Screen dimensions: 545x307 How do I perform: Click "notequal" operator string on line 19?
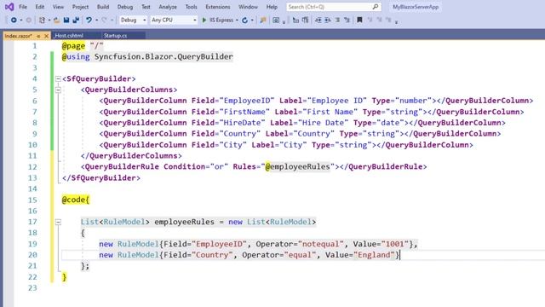point(321,244)
